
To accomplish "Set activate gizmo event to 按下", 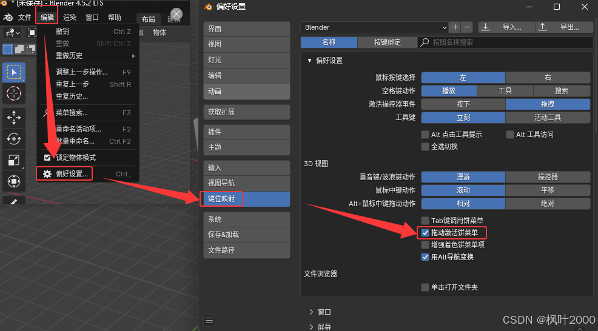I will tap(463, 104).
